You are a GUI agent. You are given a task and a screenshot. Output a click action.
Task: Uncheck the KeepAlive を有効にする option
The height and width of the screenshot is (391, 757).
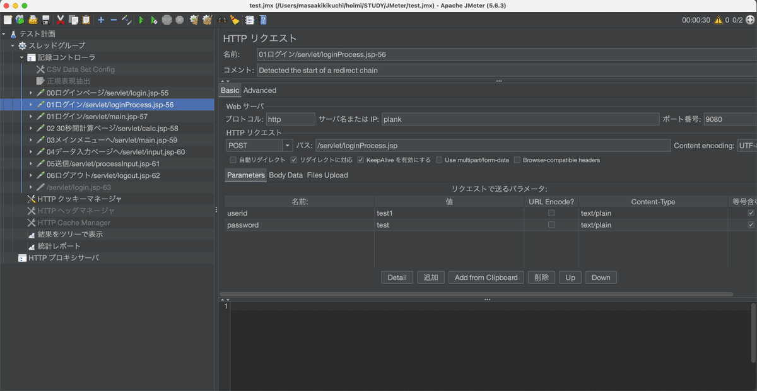[361, 160]
